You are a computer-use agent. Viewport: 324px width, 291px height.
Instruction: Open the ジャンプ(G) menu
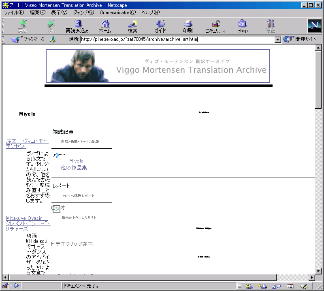(x=83, y=13)
